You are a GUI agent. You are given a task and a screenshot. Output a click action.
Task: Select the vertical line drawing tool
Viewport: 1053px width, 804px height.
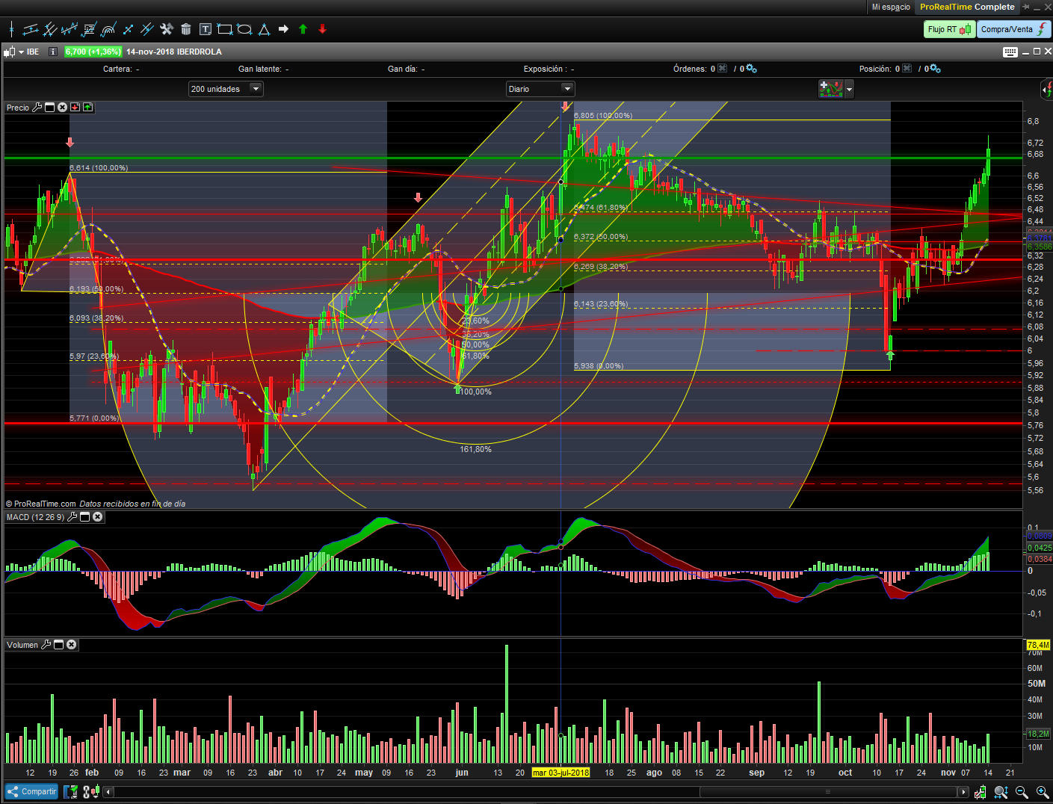pos(11,29)
